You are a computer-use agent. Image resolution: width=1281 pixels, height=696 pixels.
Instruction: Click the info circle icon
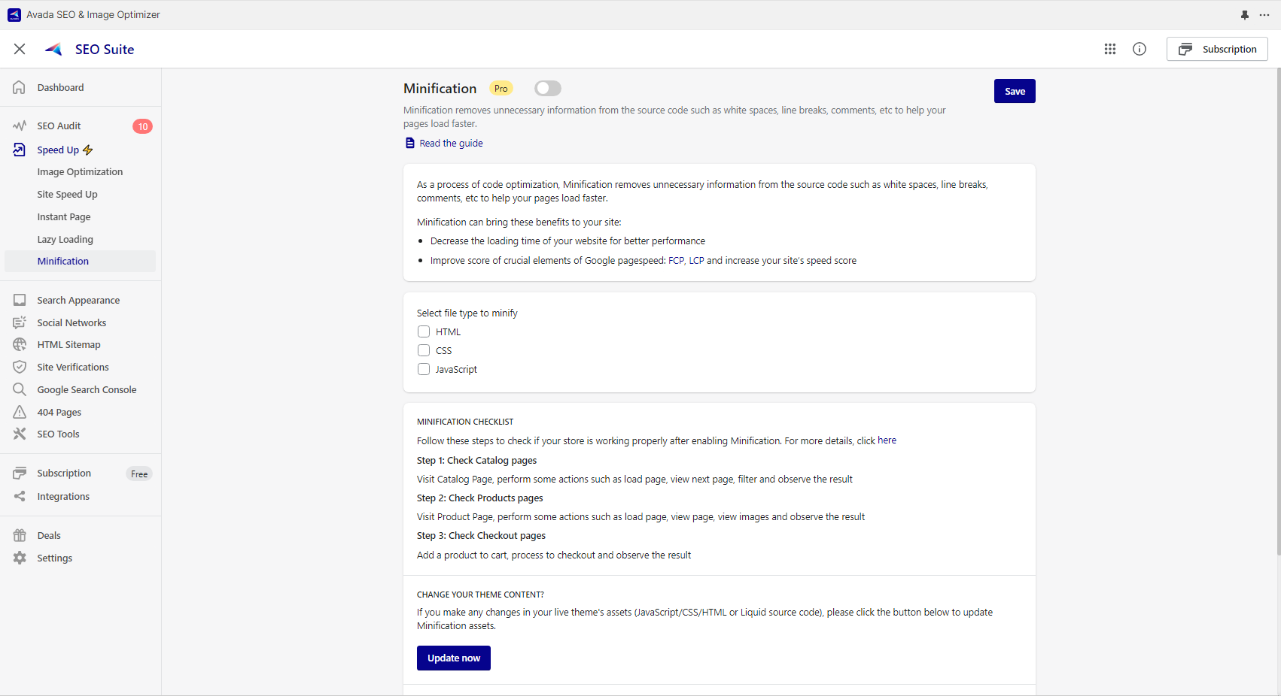click(x=1140, y=49)
